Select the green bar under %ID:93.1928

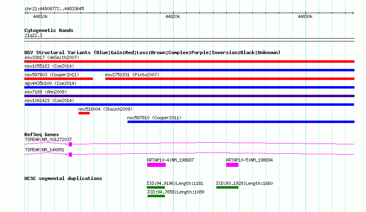pos(227,187)
